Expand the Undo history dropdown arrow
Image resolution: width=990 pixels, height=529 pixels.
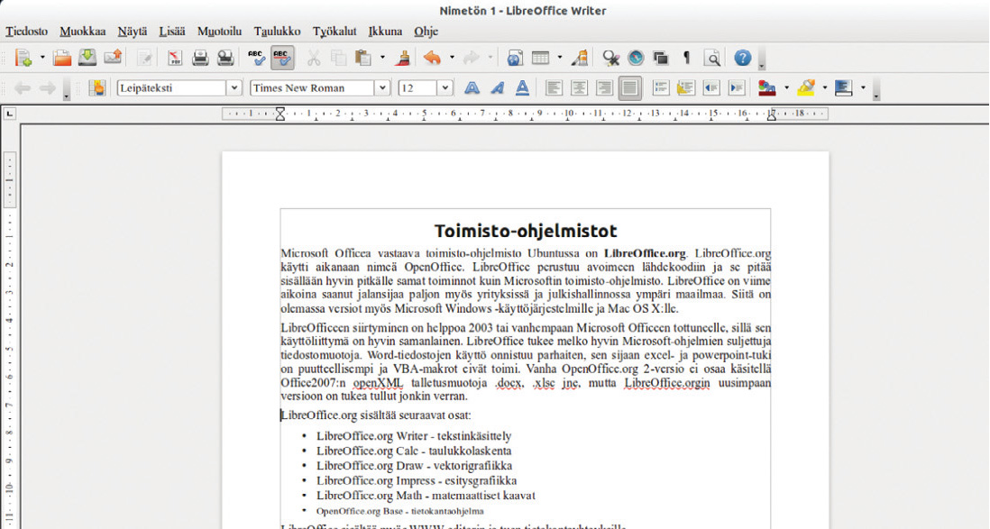pos(452,58)
